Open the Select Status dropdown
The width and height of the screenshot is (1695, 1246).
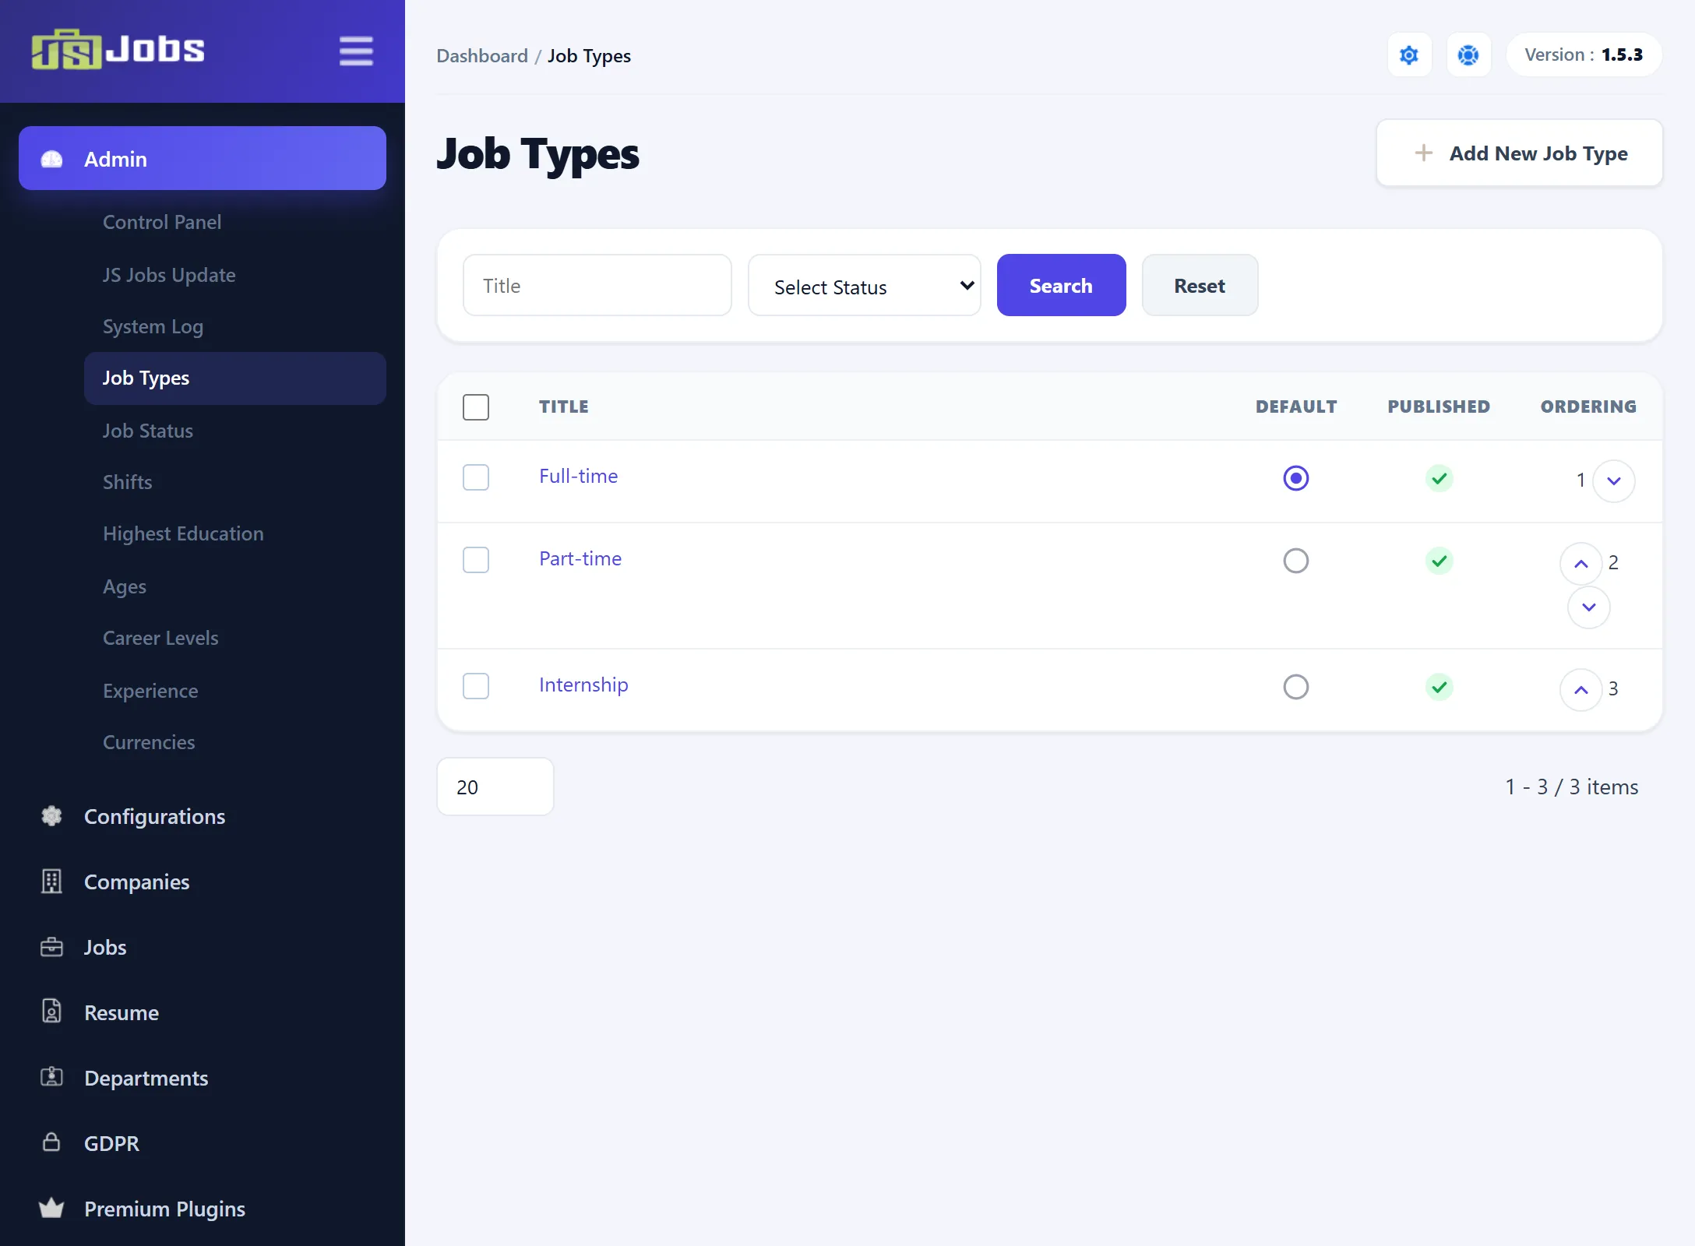(865, 286)
